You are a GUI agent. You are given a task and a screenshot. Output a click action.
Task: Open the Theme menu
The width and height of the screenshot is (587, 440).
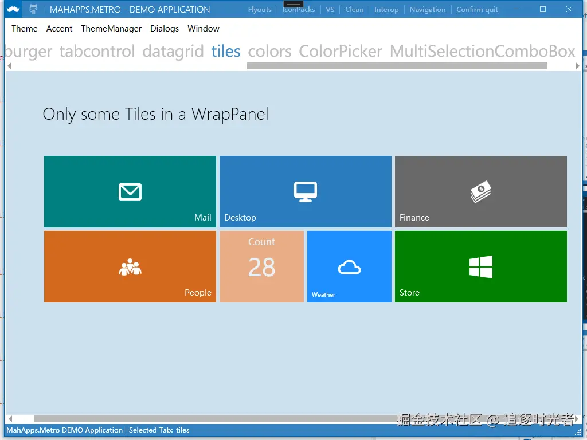[24, 29]
